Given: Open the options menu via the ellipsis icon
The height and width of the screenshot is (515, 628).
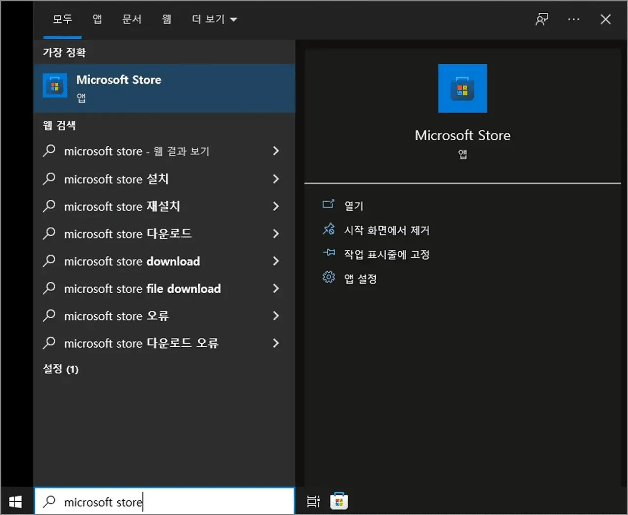Looking at the screenshot, I should 574,19.
